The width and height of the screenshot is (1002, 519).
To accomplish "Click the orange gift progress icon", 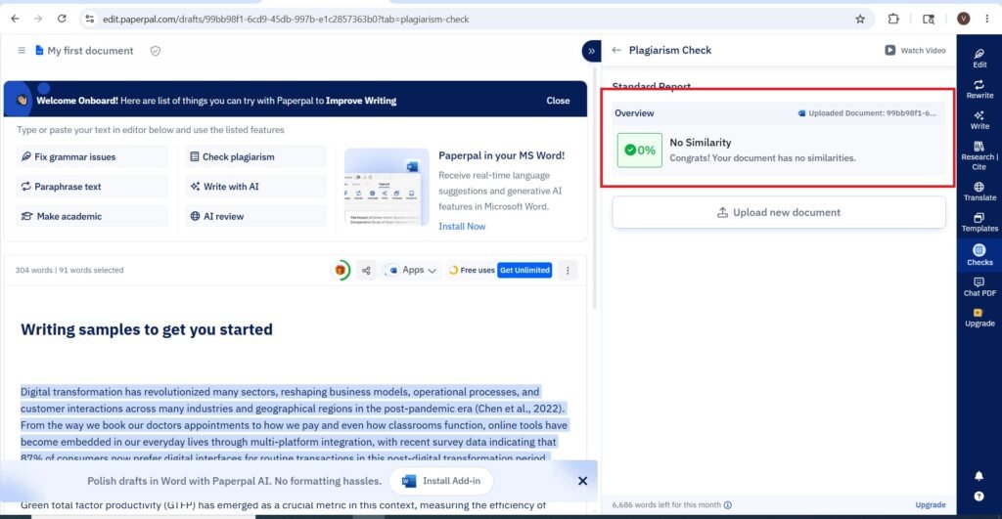I will 341,270.
